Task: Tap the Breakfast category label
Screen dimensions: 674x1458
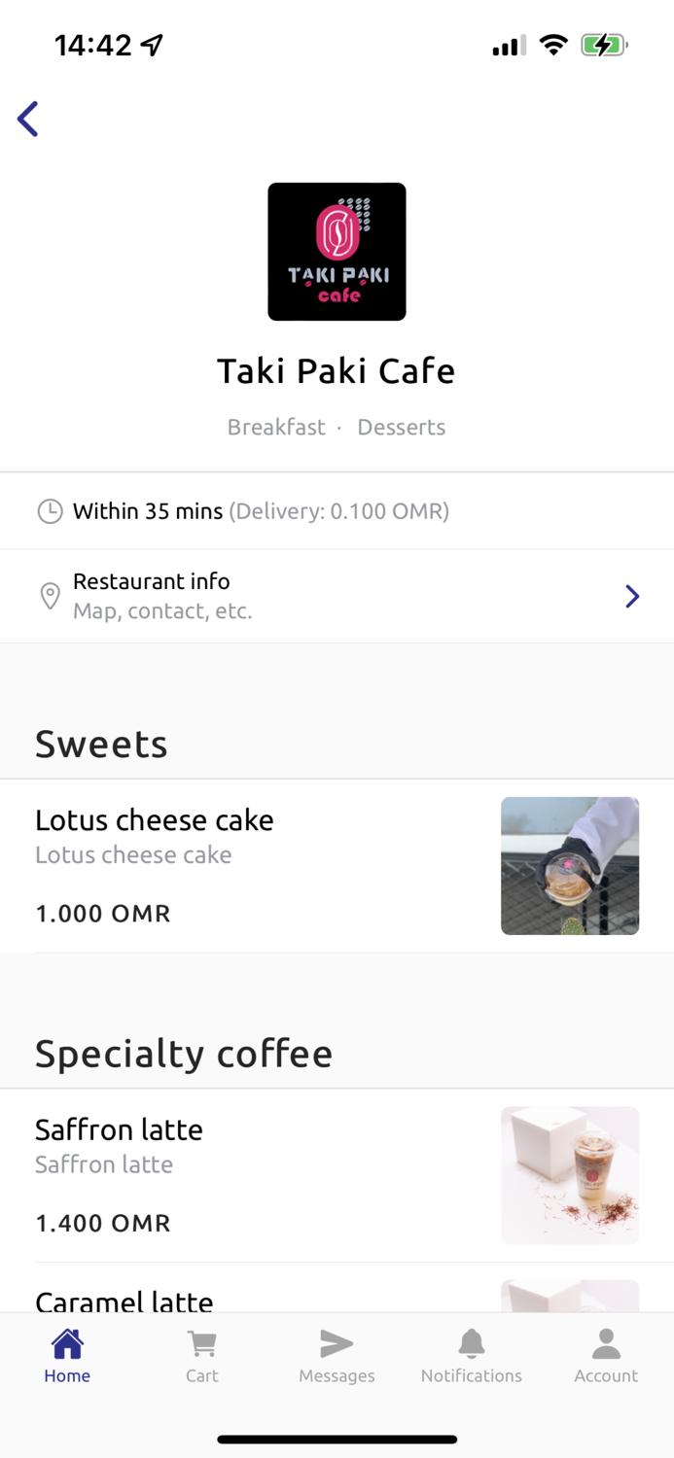Action: tap(276, 427)
